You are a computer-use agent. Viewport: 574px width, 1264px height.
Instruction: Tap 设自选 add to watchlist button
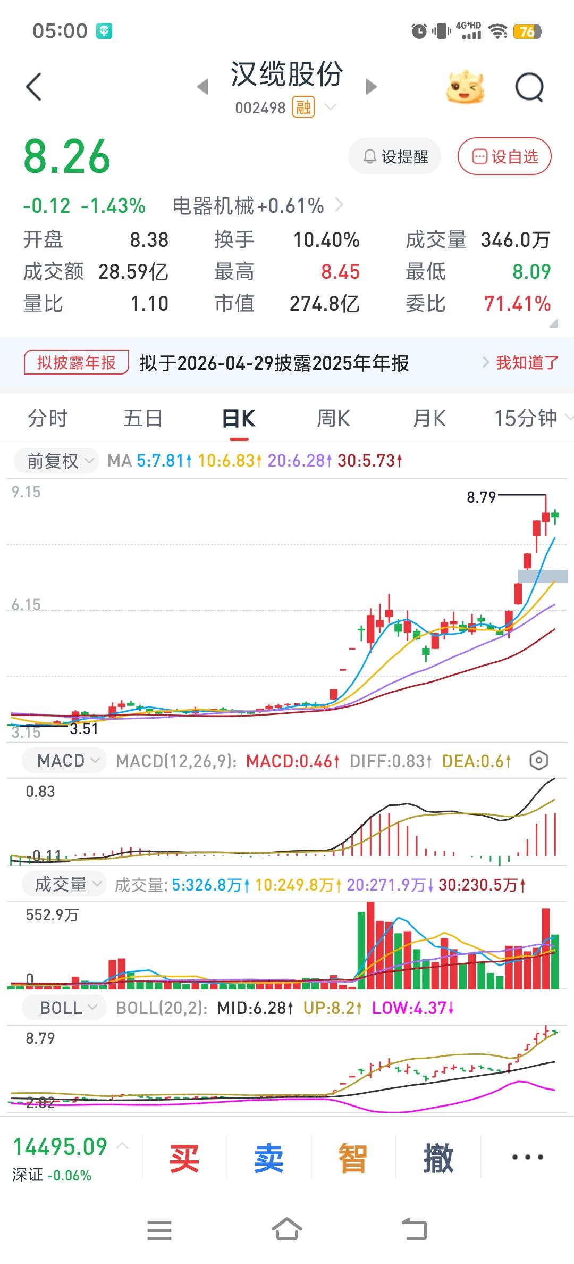(504, 156)
